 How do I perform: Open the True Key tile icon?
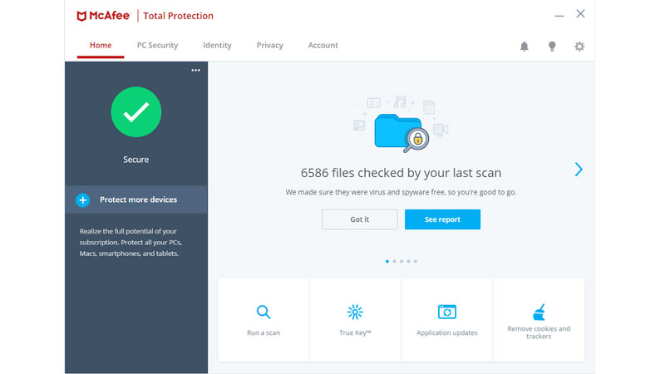tap(355, 312)
